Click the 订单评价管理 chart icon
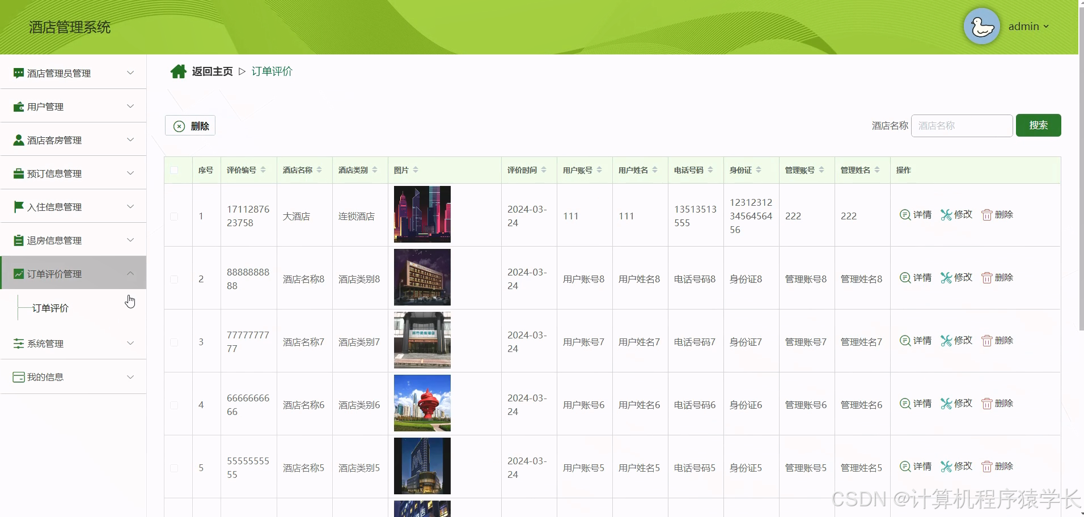The width and height of the screenshot is (1084, 517). (x=19, y=274)
